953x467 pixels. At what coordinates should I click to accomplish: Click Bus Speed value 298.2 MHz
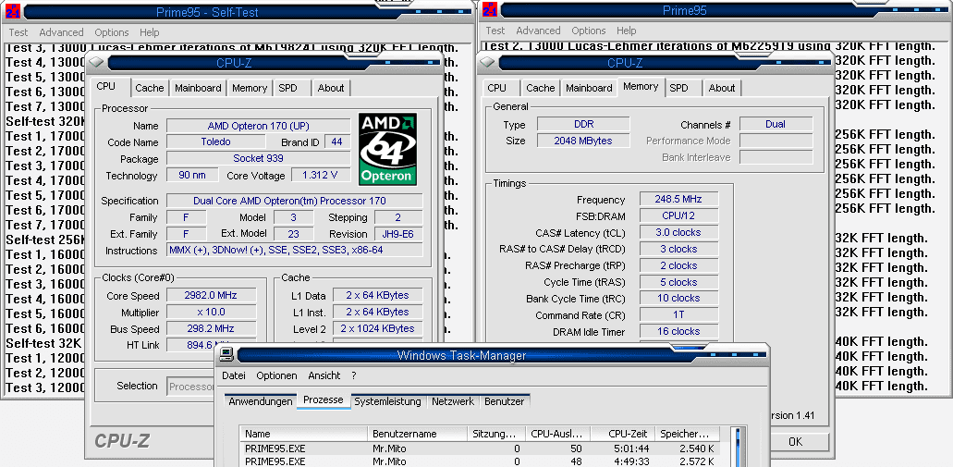(x=211, y=329)
